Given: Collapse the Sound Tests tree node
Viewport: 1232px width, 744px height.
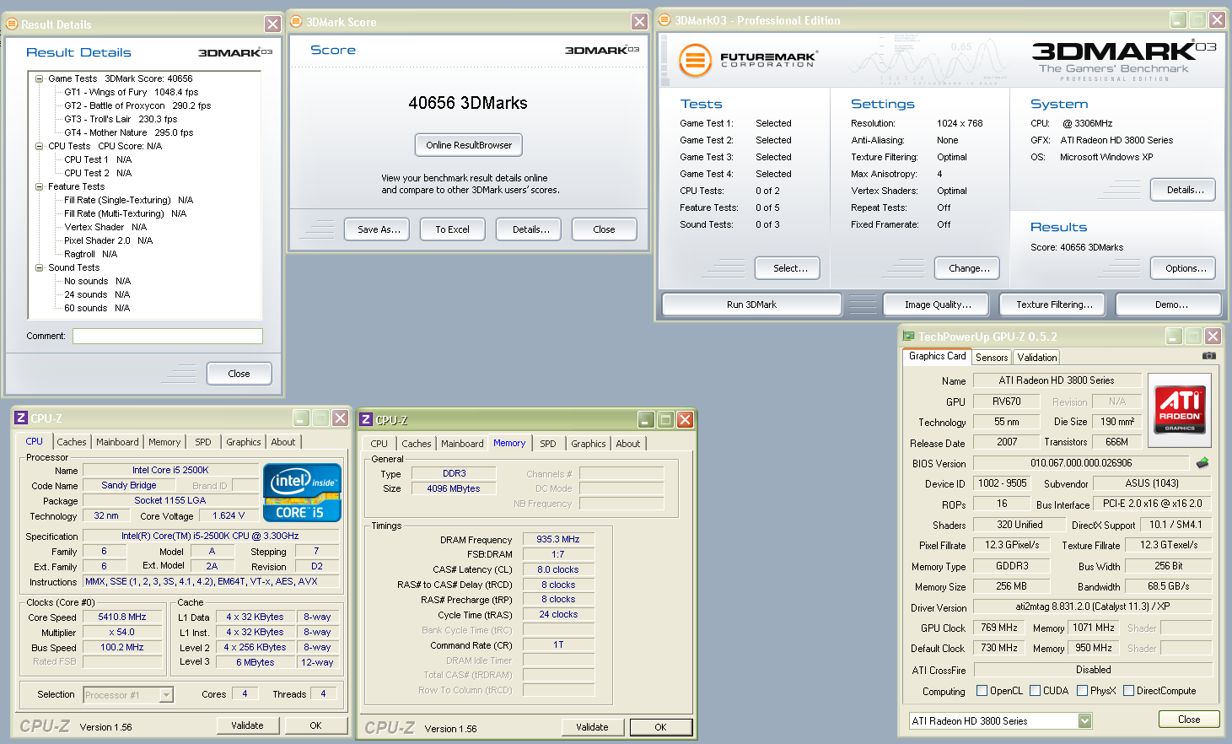Looking at the screenshot, I should point(39,267).
